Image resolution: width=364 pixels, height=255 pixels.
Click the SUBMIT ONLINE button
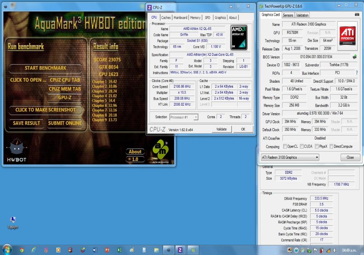tap(65, 123)
